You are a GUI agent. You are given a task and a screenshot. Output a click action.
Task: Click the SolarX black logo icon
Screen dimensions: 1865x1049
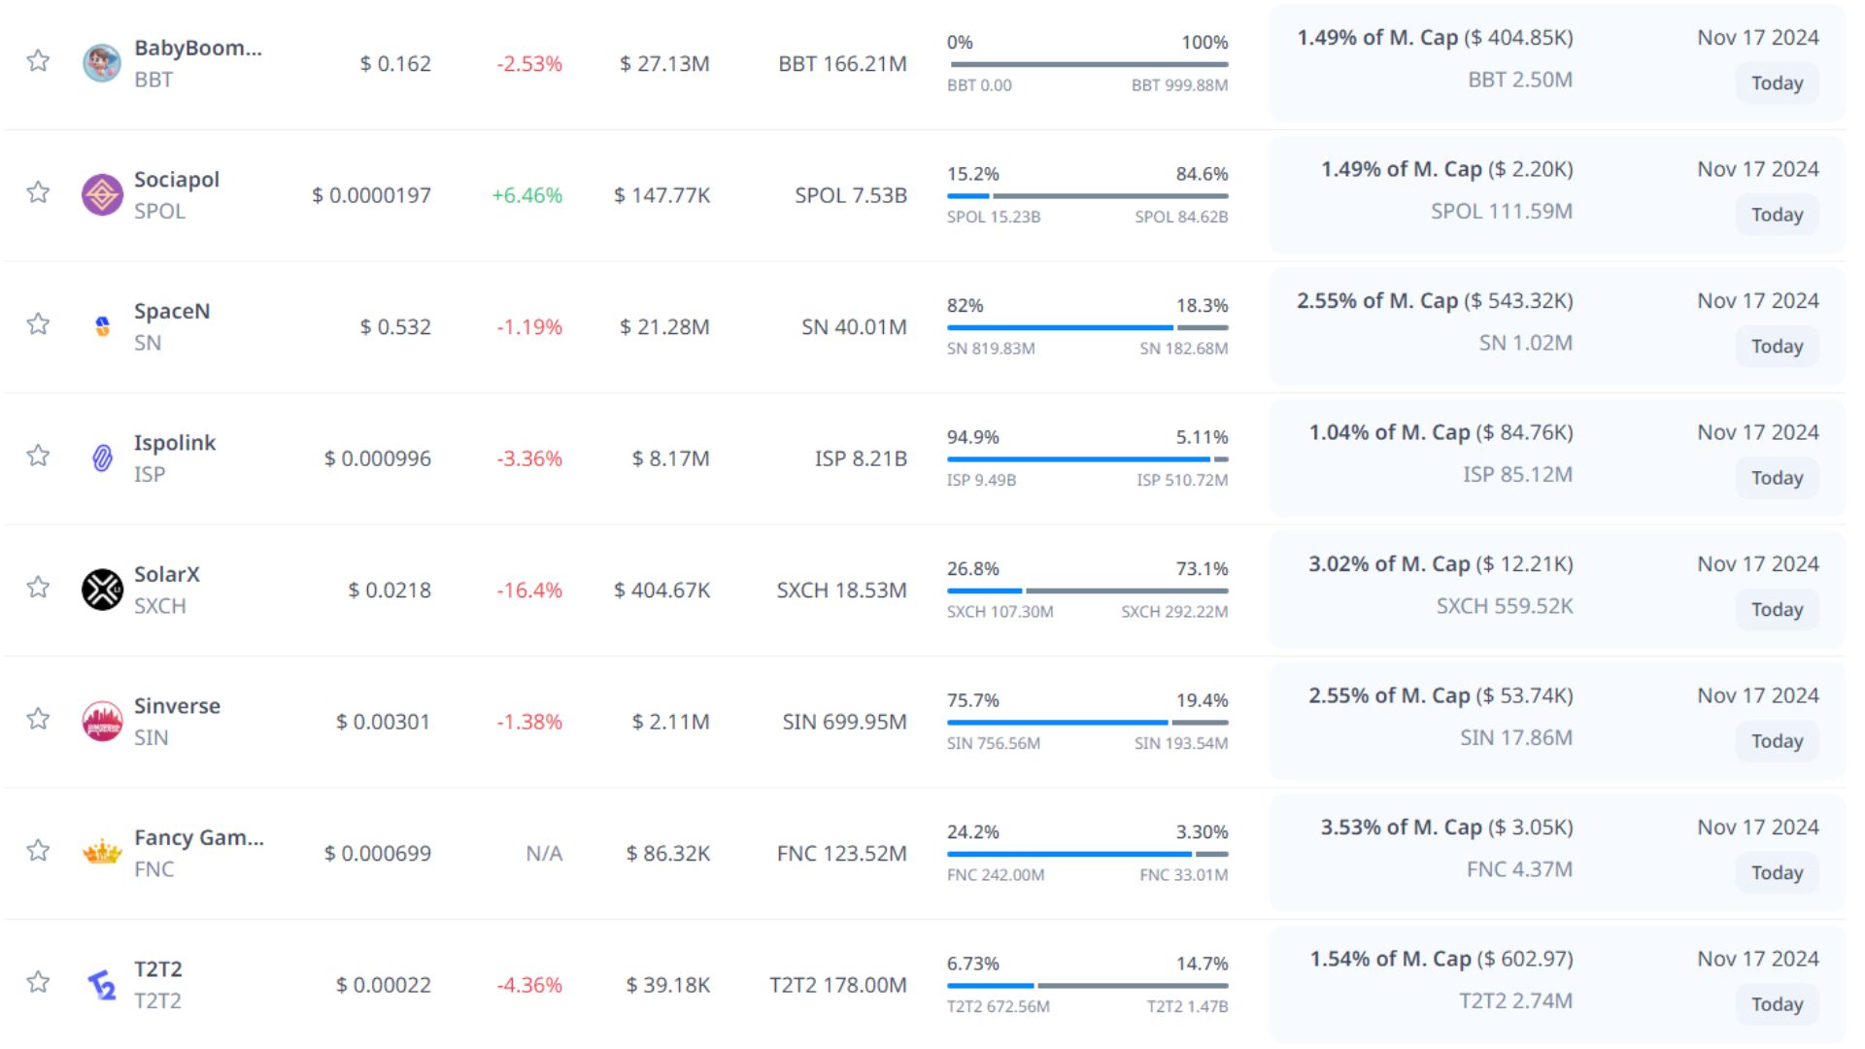click(x=102, y=590)
